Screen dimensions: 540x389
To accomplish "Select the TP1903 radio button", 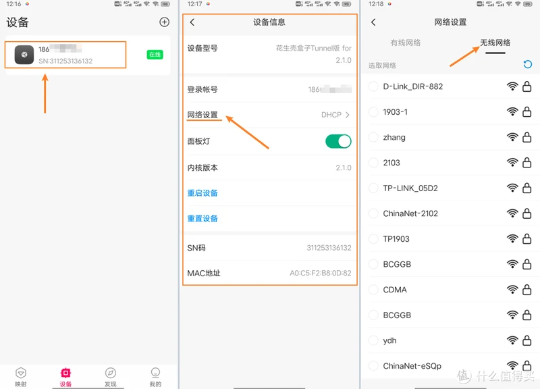I will point(373,239).
